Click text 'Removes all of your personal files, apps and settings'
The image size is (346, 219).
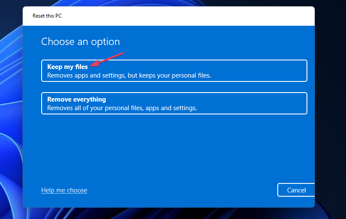pyautogui.click(x=122, y=108)
